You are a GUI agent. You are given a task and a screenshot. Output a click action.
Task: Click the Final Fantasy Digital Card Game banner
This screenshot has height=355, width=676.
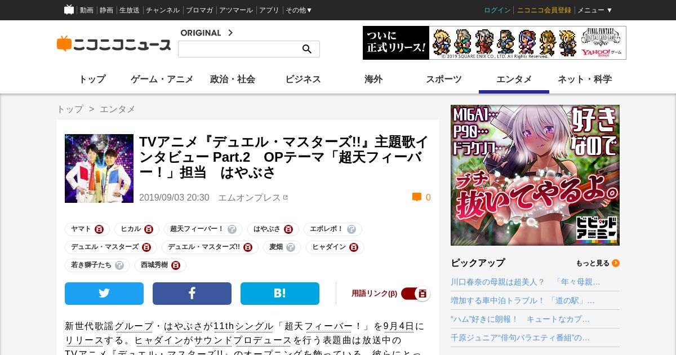tap(495, 43)
